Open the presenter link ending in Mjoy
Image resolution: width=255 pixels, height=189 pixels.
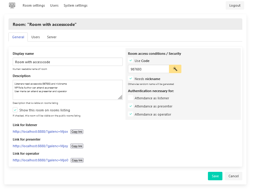(40, 146)
